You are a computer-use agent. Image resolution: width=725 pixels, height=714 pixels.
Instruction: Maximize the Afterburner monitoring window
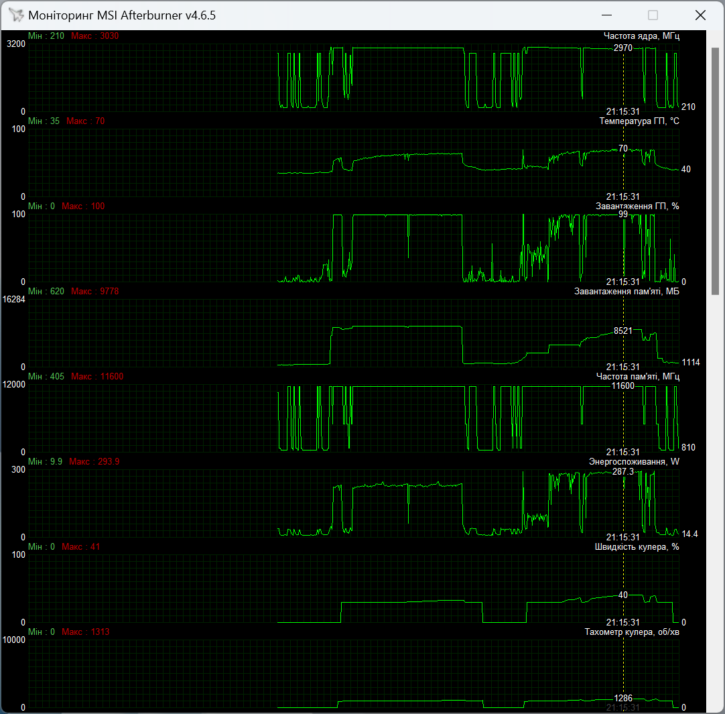click(x=653, y=15)
